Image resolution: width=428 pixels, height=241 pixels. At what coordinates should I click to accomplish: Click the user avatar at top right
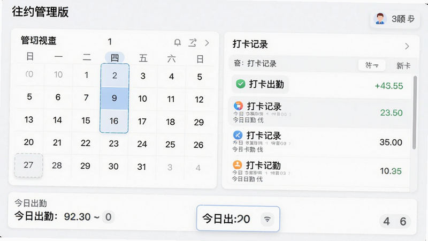point(380,19)
